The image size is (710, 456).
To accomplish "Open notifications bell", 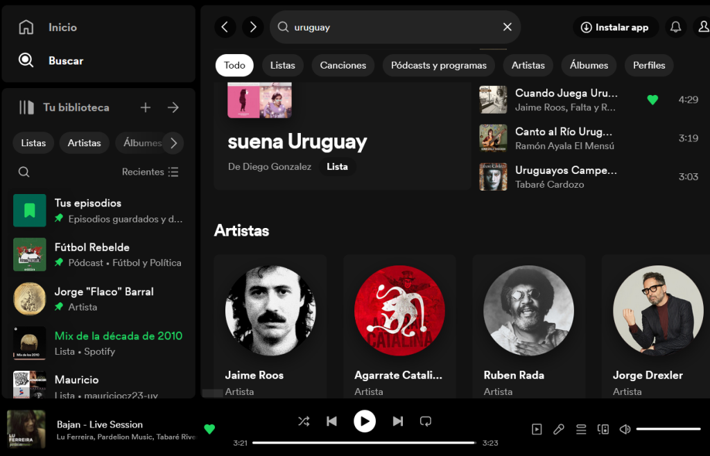I will [675, 27].
